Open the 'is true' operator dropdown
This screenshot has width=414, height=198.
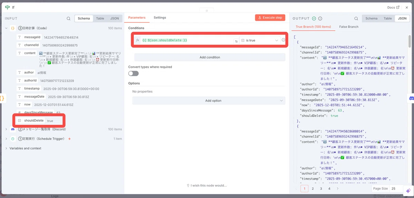pos(259,40)
